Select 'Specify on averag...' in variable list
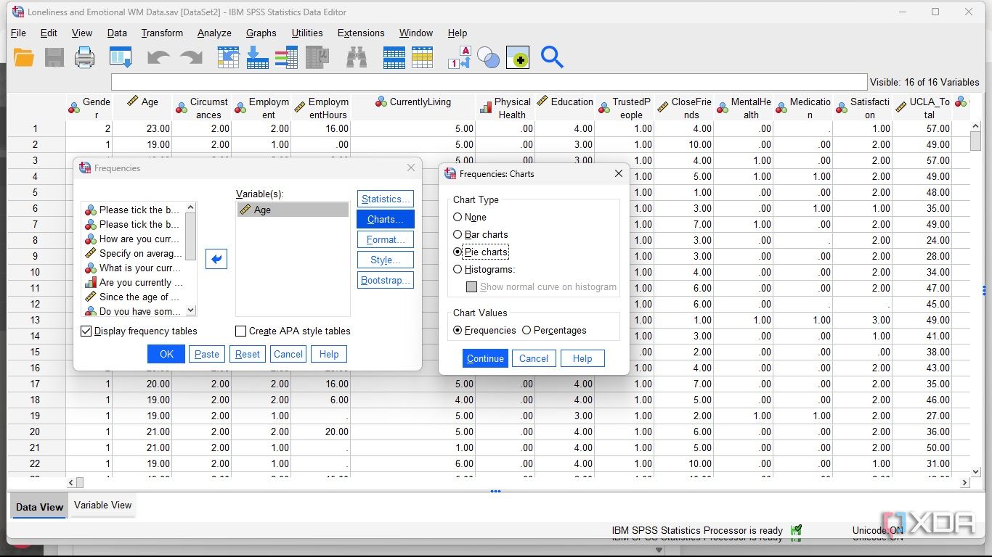This screenshot has width=992, height=557. click(134, 253)
